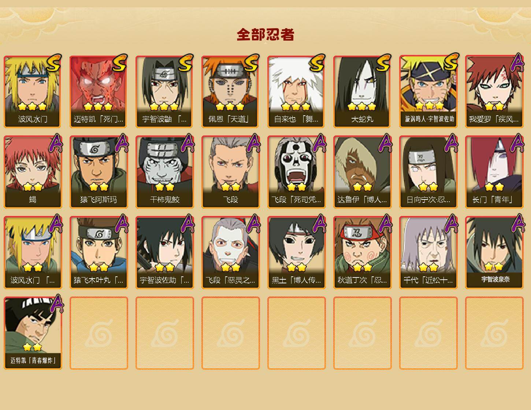The image size is (531, 410).
Task: Open the 佩恩「天道」ninja card
Action: 230,92
